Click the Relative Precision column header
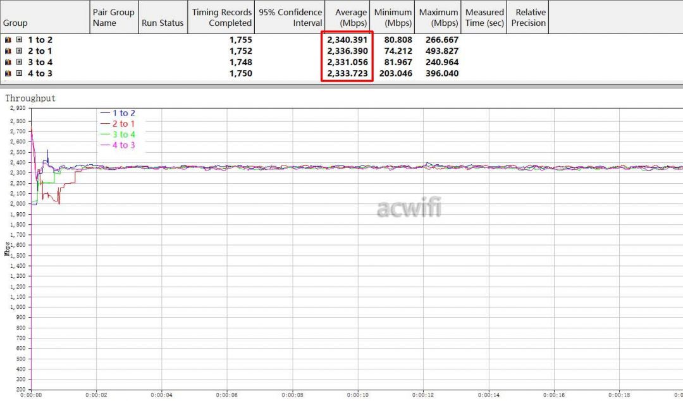The height and width of the screenshot is (401, 683). point(530,17)
